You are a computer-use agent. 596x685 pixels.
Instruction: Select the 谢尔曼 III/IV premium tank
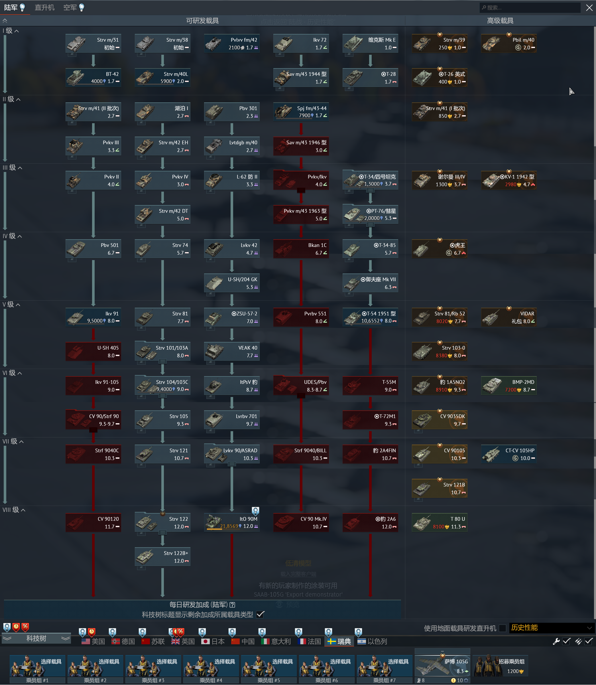440,181
